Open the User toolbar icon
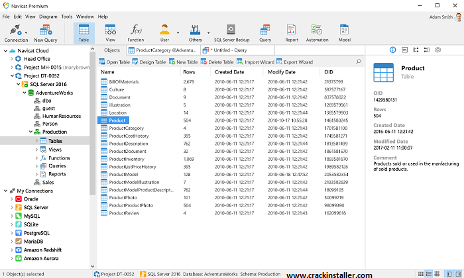This screenshot has height=278, width=464. coord(164,33)
